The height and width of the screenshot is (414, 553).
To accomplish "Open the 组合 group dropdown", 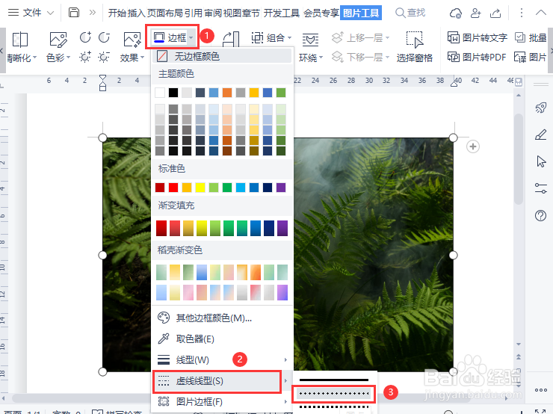I will [271, 37].
